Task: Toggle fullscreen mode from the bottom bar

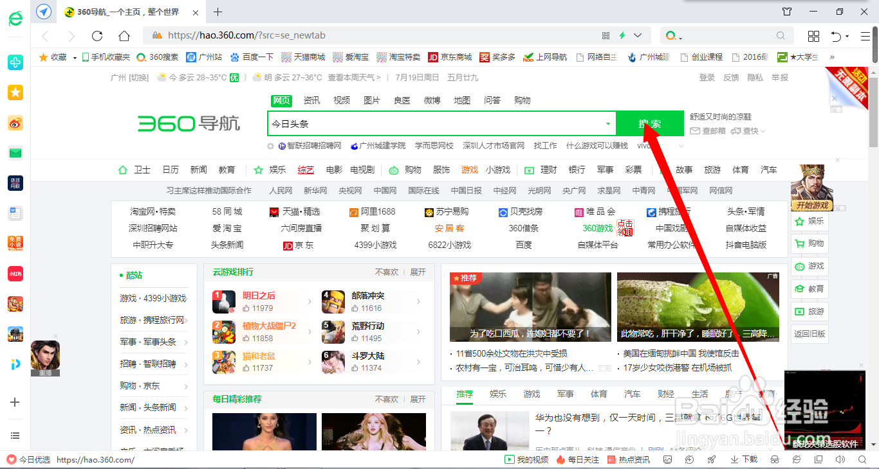Action: [818, 459]
